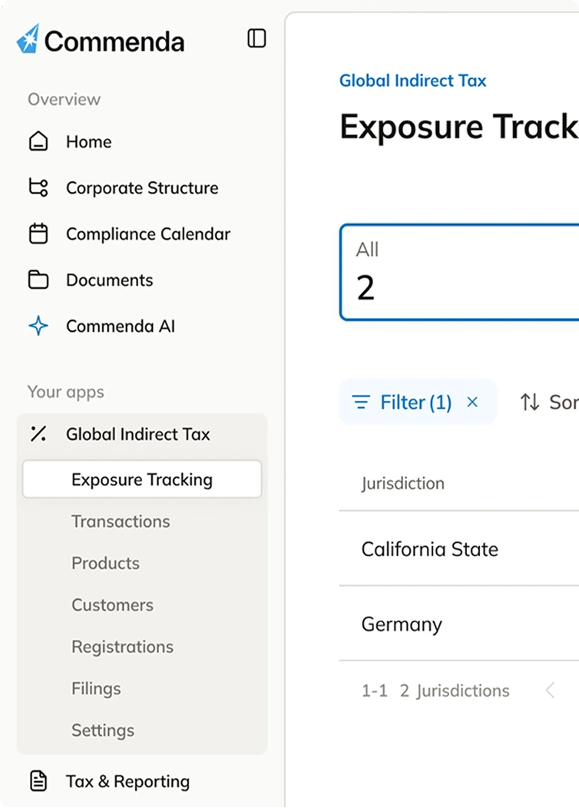Go to previous page of jurisdictions

pyautogui.click(x=550, y=690)
